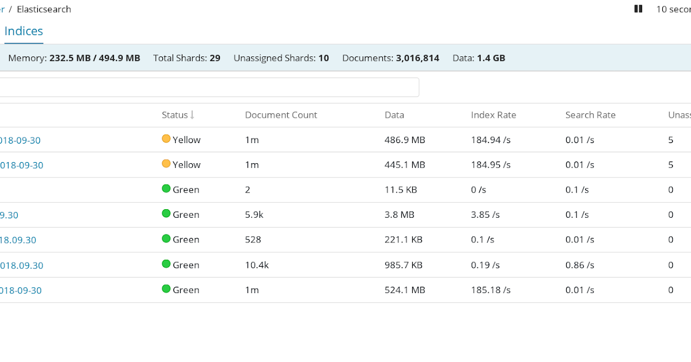The height and width of the screenshot is (362, 691).
Task: Sort the table by the Data column
Action: coord(394,115)
